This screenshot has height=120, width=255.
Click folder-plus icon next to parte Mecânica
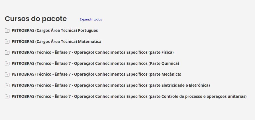[7, 75]
